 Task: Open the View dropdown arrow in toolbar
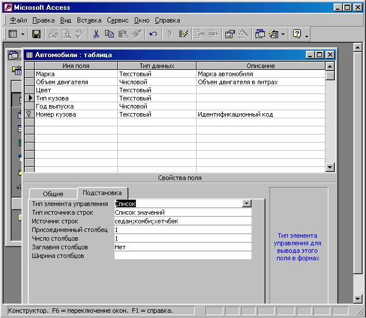pyautogui.click(x=23, y=34)
